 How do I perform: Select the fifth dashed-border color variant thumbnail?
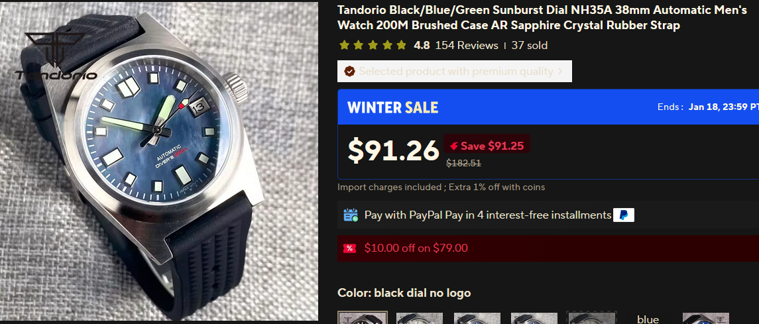591,318
